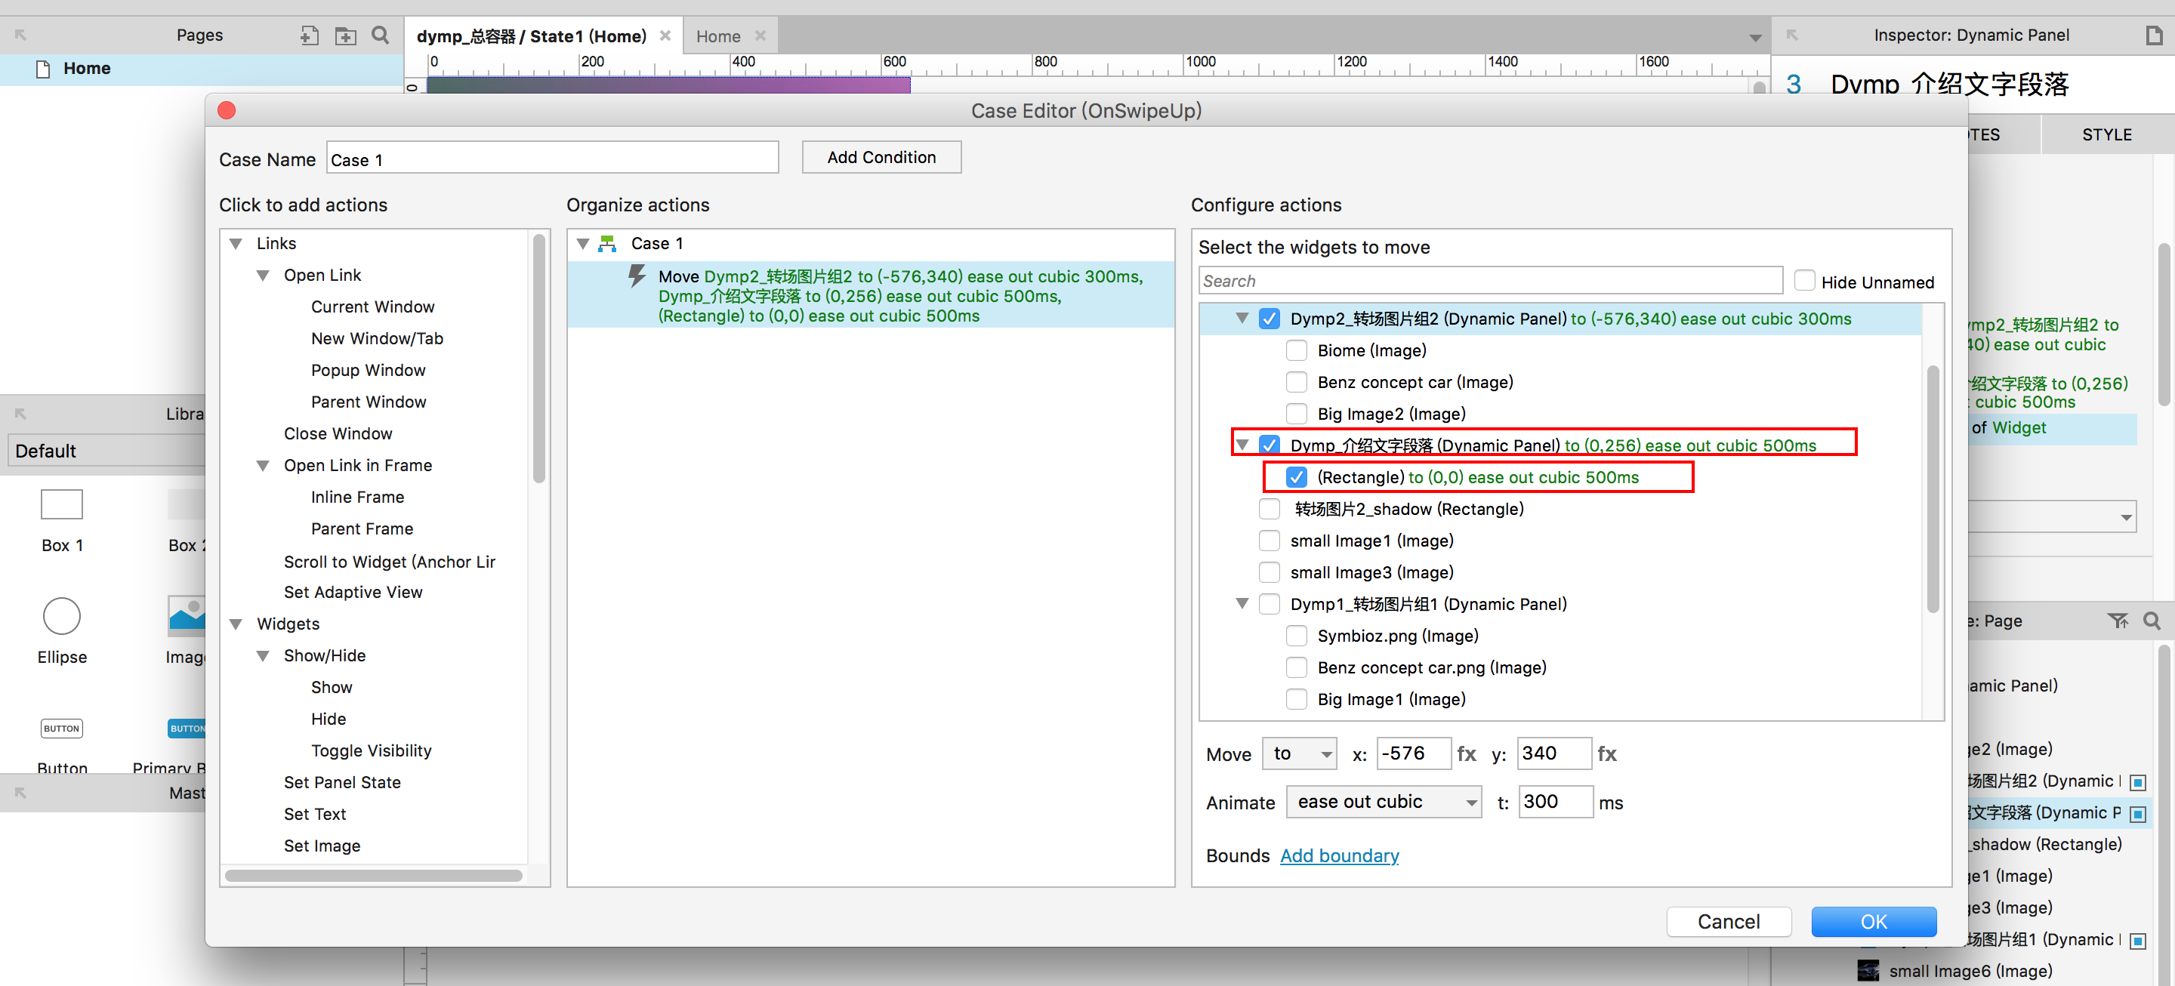Click the filter icon in Outline panel
The width and height of the screenshot is (2175, 986).
pos(2117,621)
